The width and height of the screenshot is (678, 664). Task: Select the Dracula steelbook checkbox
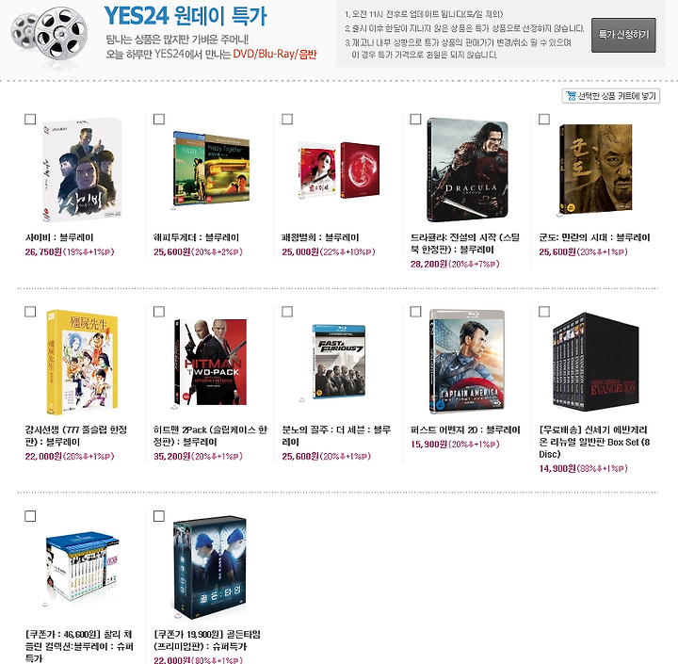point(415,119)
